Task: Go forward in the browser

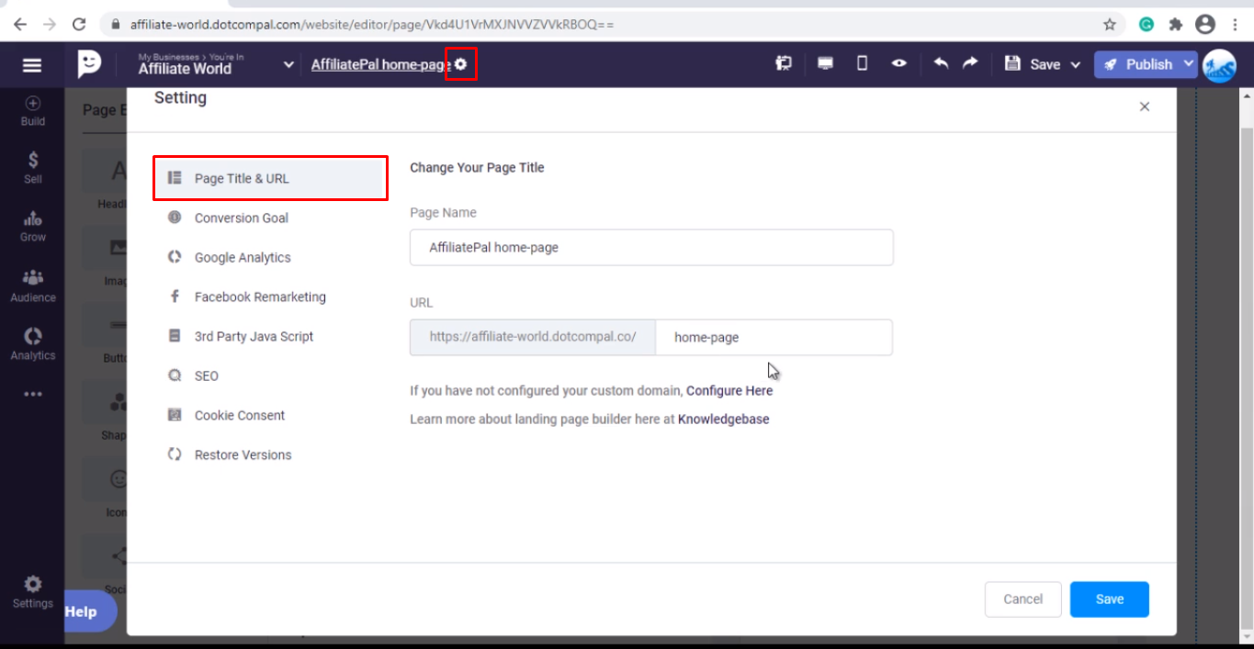Action: [50, 25]
